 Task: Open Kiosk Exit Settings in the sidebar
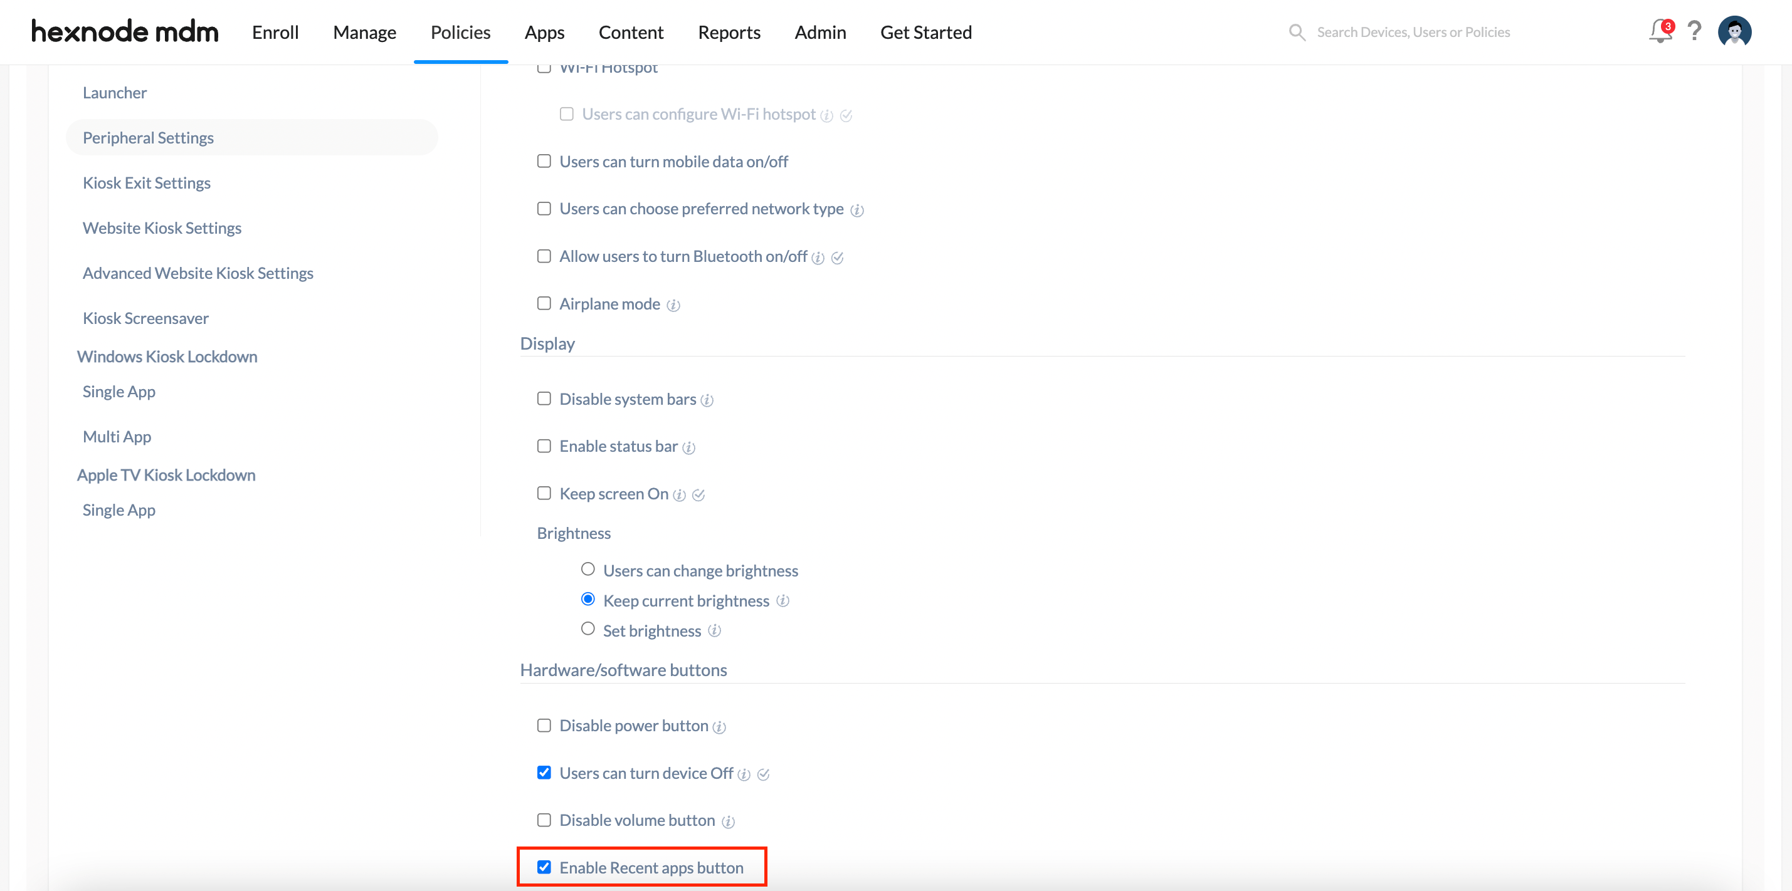tap(146, 182)
